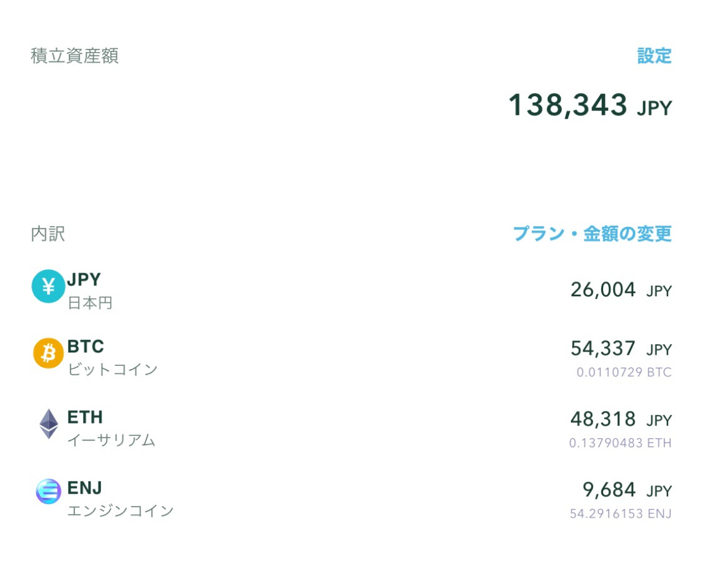Click the orange Bitcoin icon
The width and height of the screenshot is (701, 563).
point(48,353)
